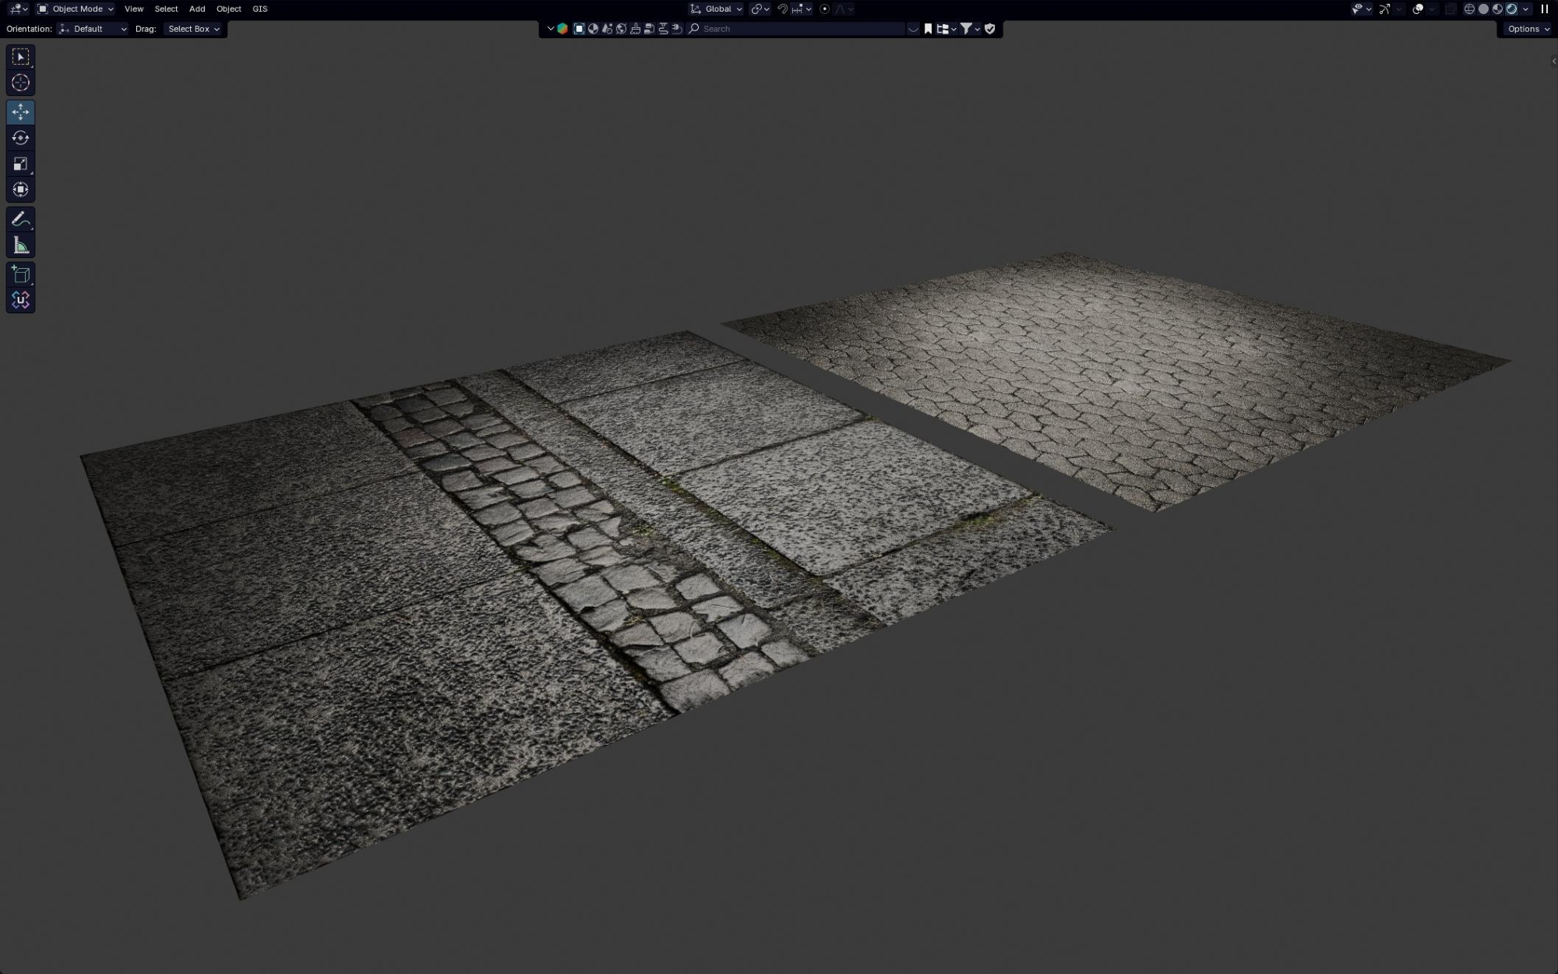This screenshot has width=1558, height=974.
Task: Open the GIS menu
Action: [x=259, y=9]
